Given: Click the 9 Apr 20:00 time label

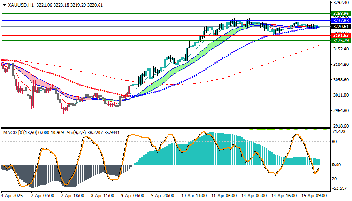Looking at the screenshot, I should (x=163, y=196).
